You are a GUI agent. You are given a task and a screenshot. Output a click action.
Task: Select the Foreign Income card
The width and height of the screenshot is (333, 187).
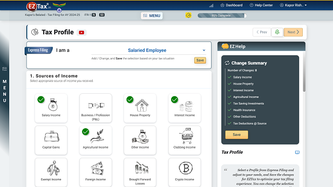[x=96, y=172]
